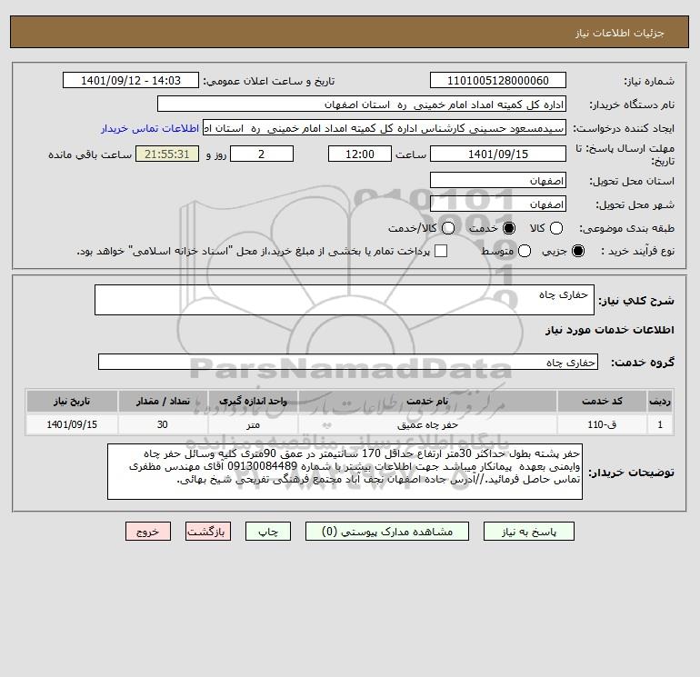Click the deadline time field 12:00
This screenshot has width=700, height=677.
(x=360, y=154)
